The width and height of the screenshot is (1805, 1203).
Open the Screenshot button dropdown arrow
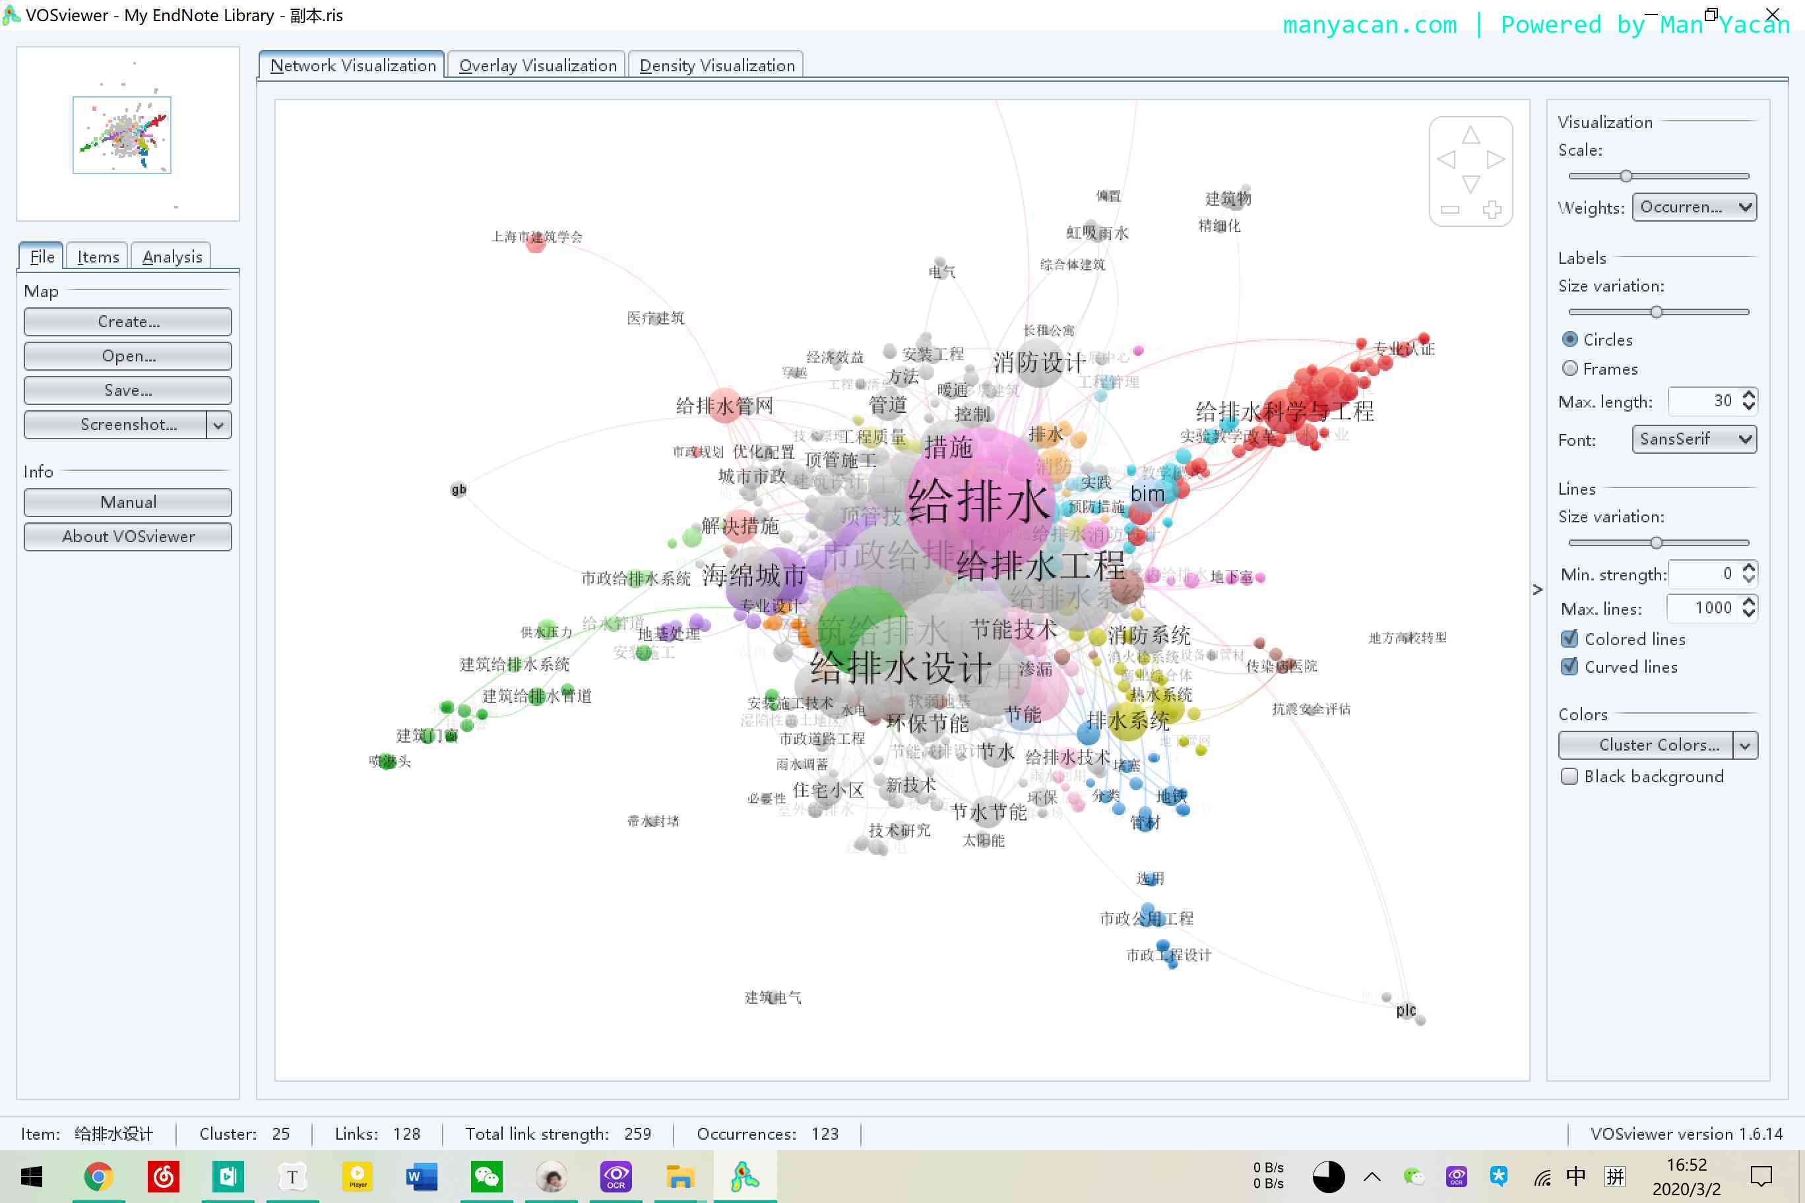219,424
